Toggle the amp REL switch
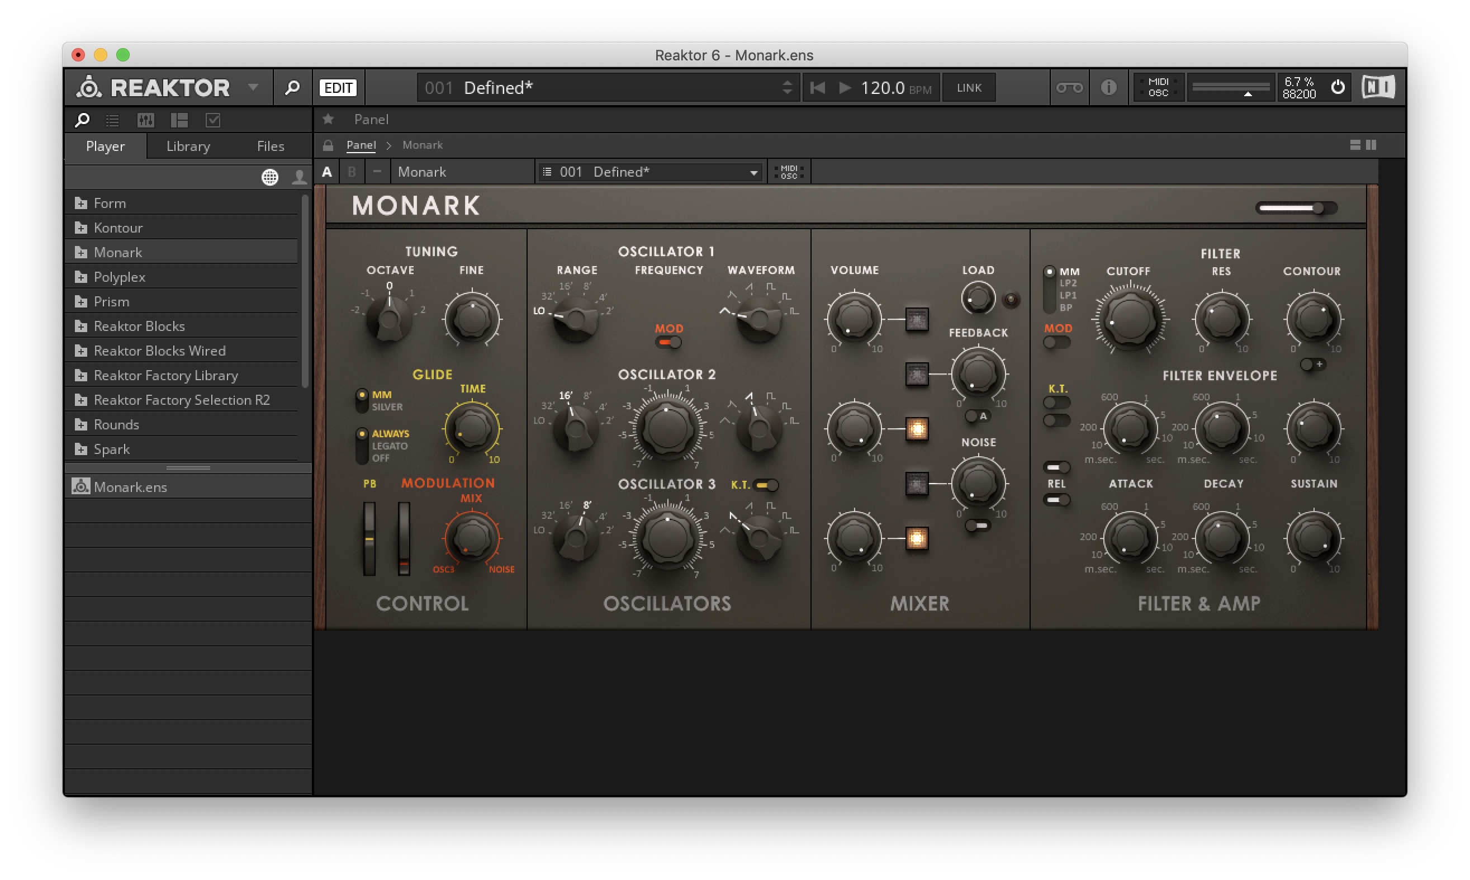The height and width of the screenshot is (880, 1470). point(1056,500)
